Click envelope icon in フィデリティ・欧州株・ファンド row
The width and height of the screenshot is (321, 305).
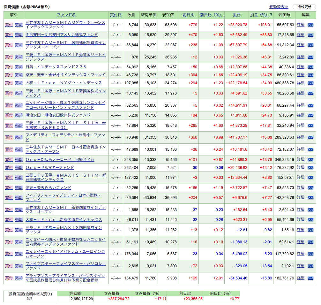click(310, 137)
